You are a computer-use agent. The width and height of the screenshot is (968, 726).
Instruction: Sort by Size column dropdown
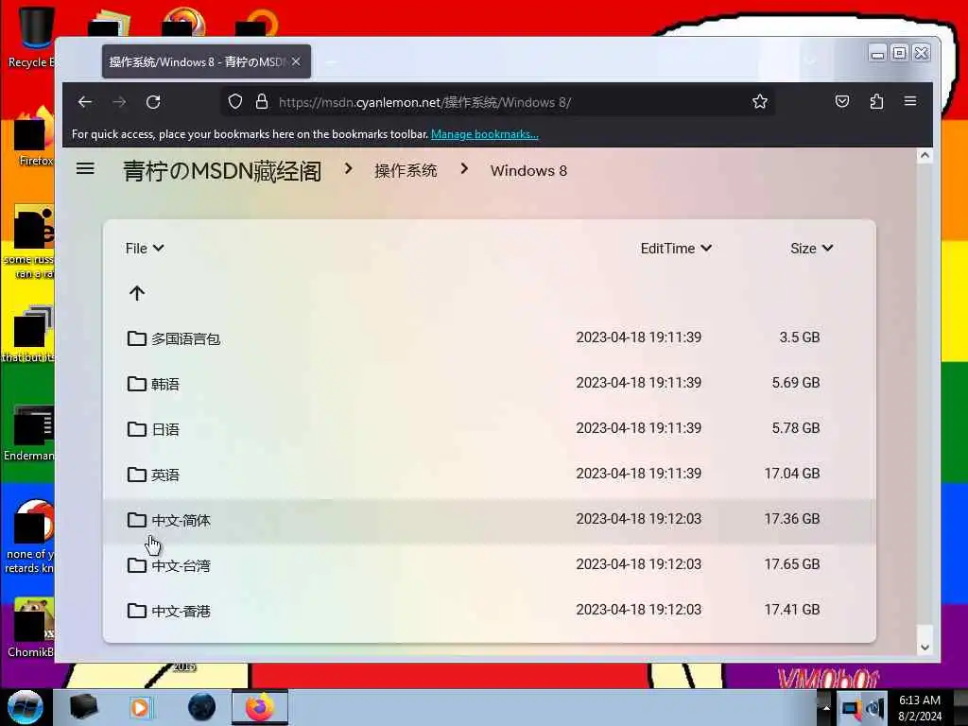point(812,249)
